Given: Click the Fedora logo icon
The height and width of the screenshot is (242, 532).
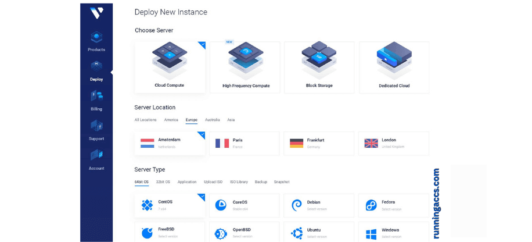Looking at the screenshot, I should (371, 205).
